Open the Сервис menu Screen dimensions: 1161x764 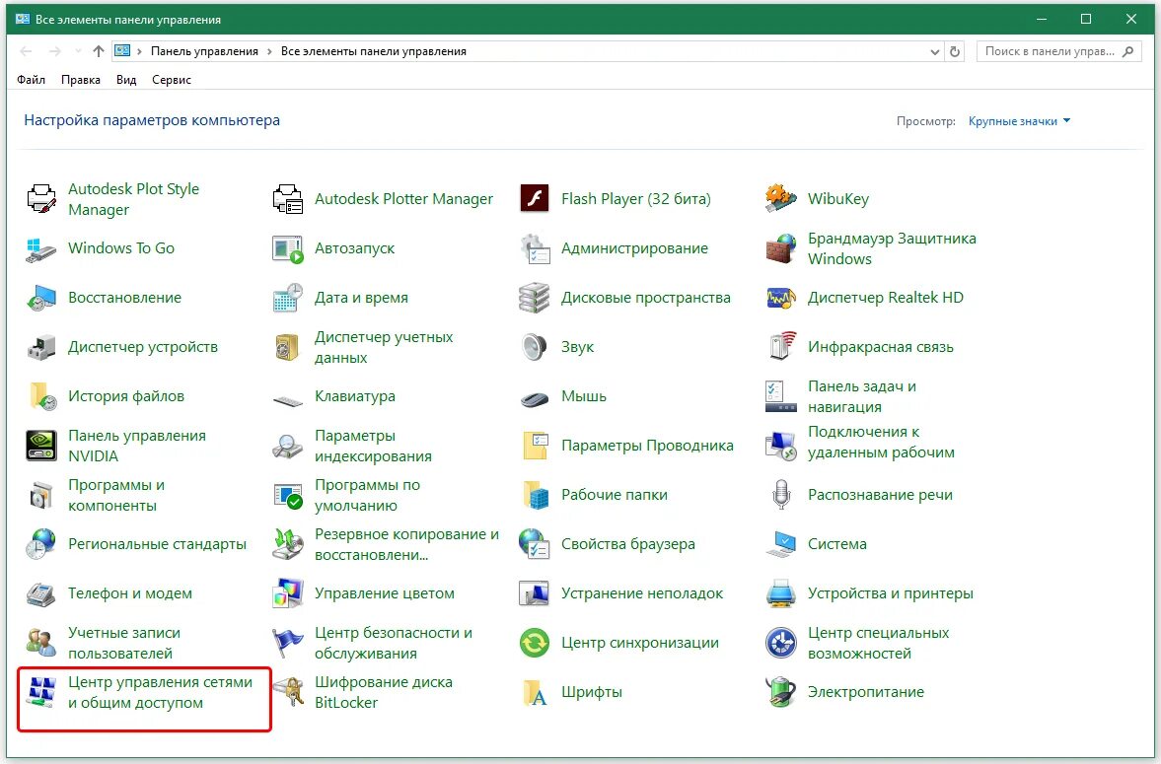tap(171, 80)
